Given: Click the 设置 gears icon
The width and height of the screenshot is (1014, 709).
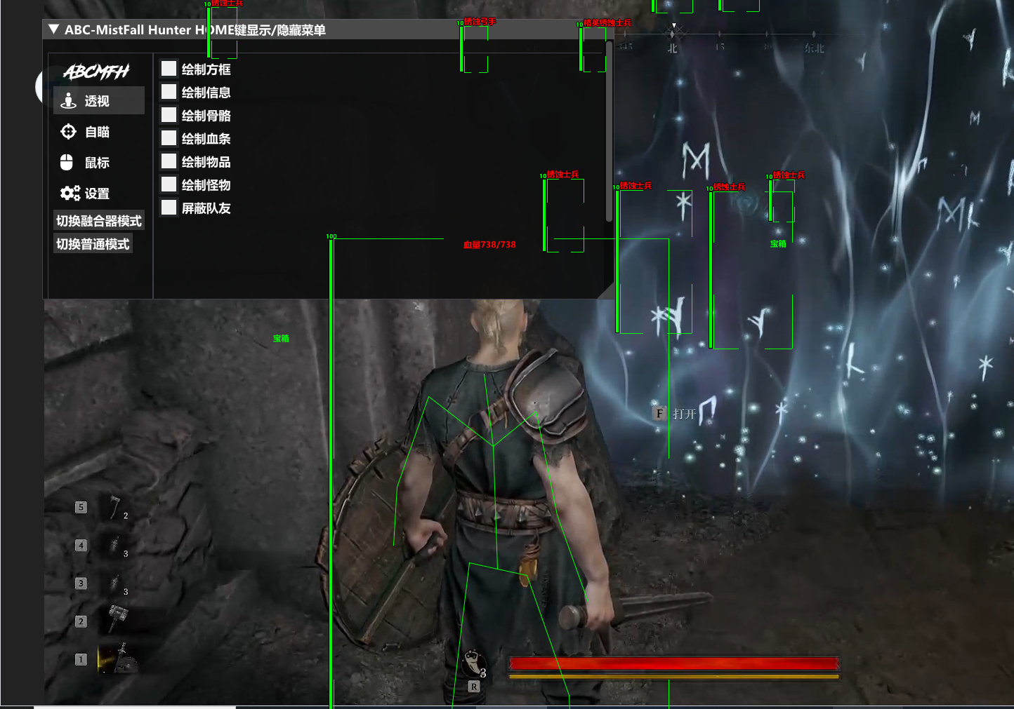Looking at the screenshot, I should pos(70,194).
